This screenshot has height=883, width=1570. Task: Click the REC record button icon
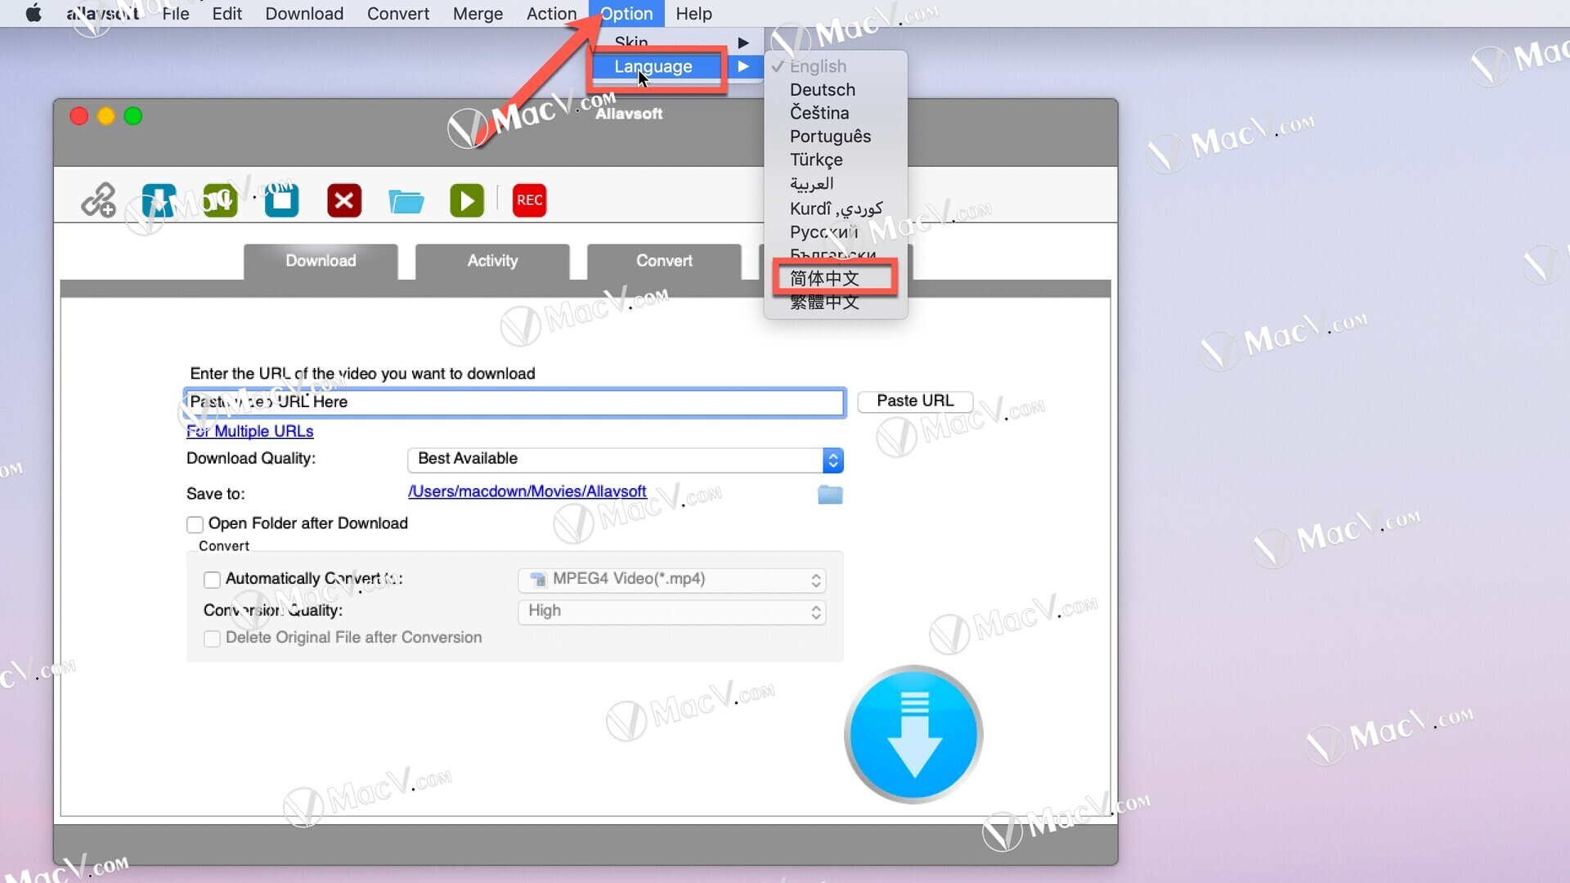click(x=528, y=199)
